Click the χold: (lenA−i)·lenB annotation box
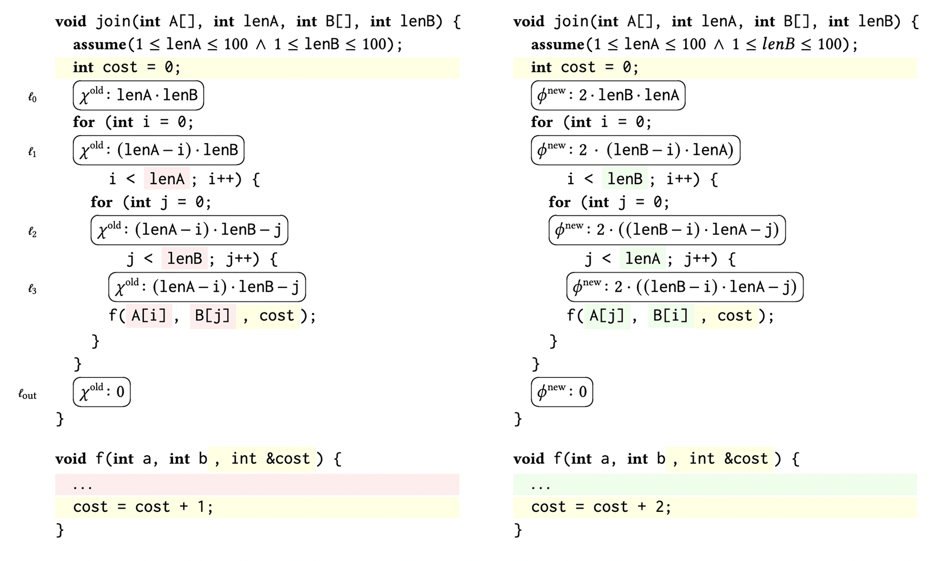Viewport: 935px width, 561px height. (158, 150)
